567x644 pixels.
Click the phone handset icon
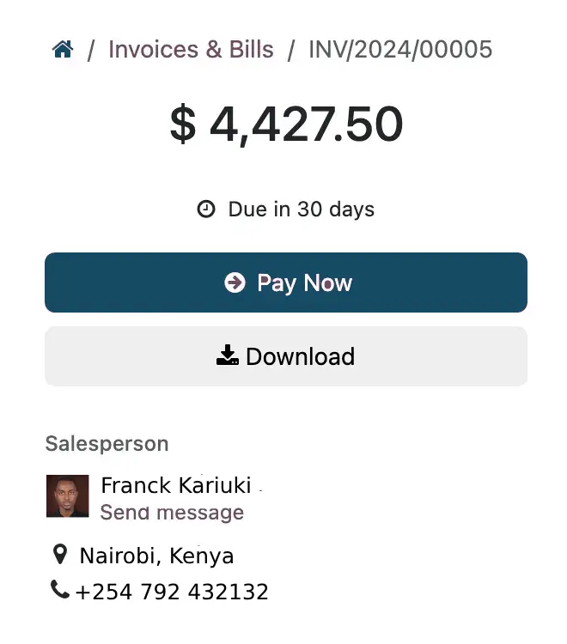click(x=59, y=590)
